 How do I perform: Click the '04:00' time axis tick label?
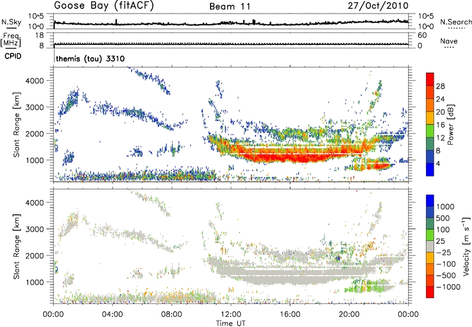(x=112, y=315)
